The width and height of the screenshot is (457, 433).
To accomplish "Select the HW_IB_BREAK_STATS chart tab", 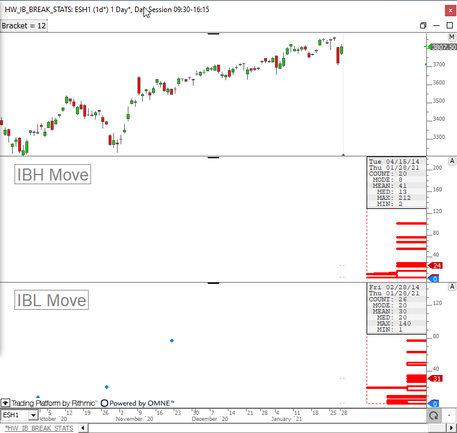I will coord(39,428).
